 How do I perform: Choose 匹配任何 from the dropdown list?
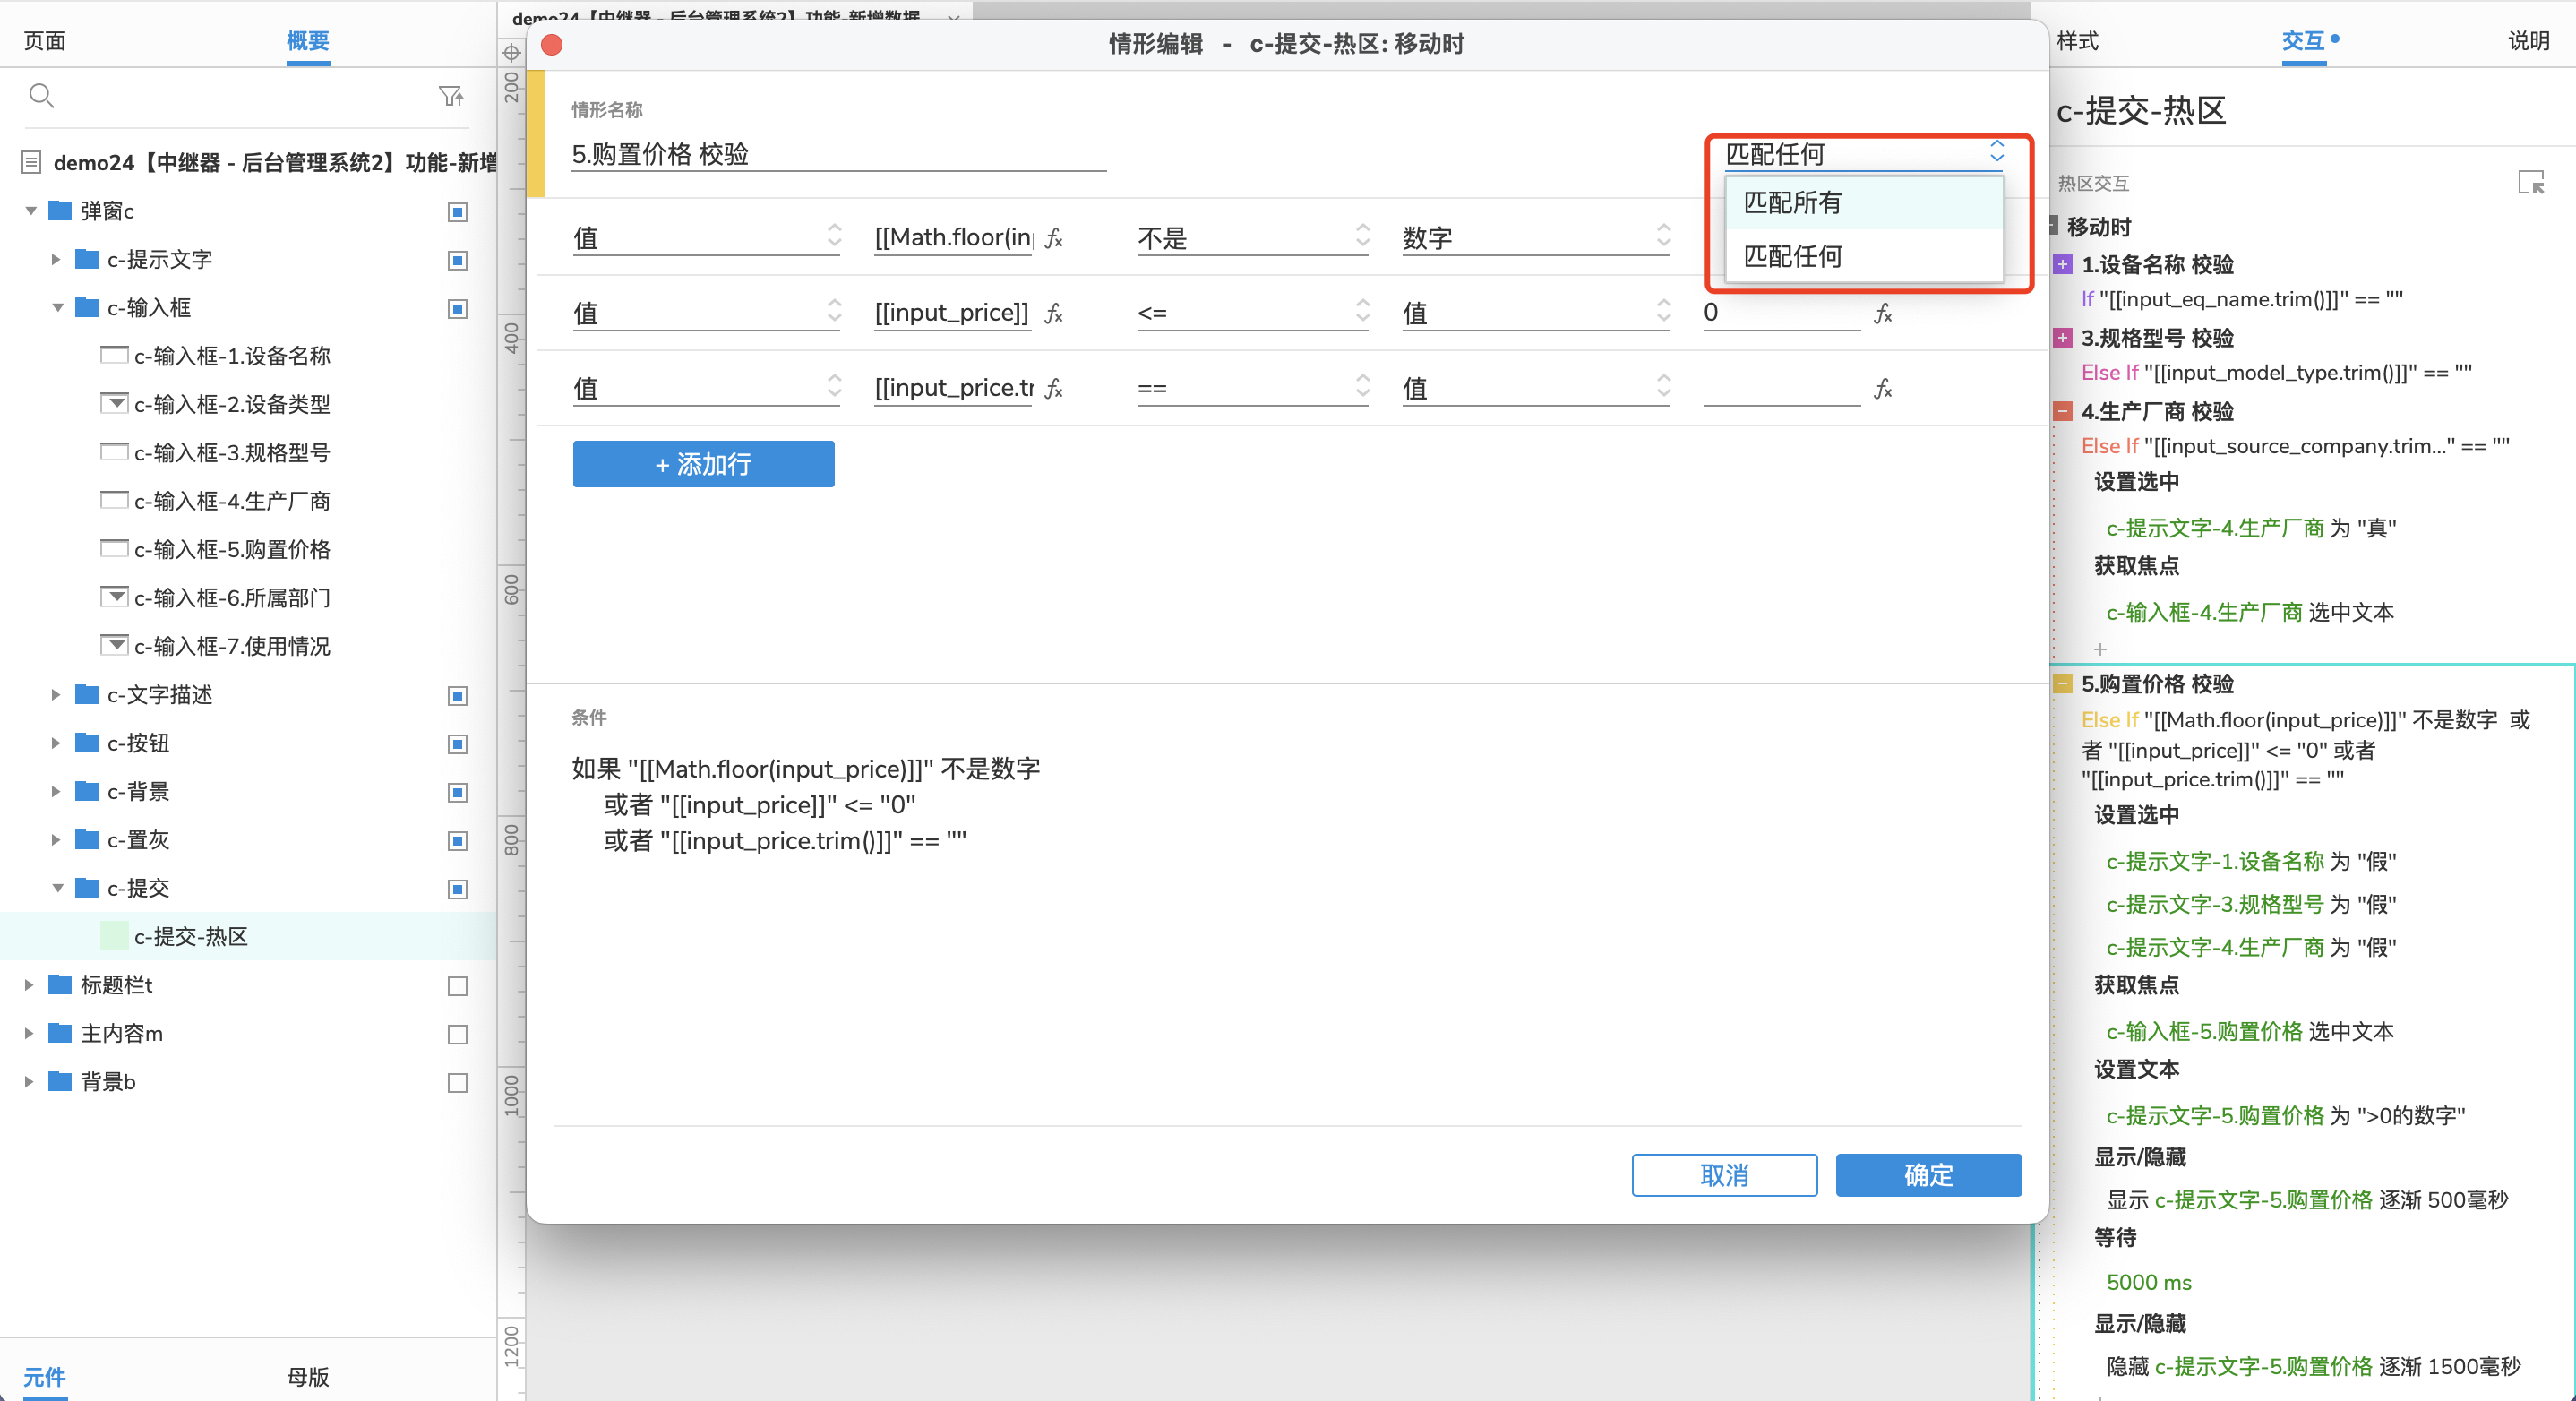1864,256
